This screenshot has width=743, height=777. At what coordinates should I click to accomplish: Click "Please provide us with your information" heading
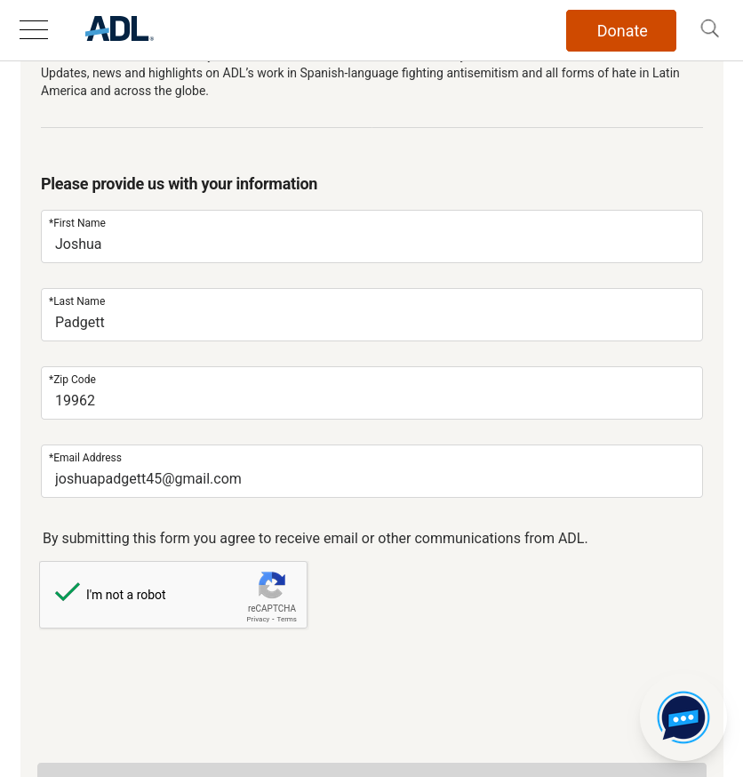(x=179, y=184)
